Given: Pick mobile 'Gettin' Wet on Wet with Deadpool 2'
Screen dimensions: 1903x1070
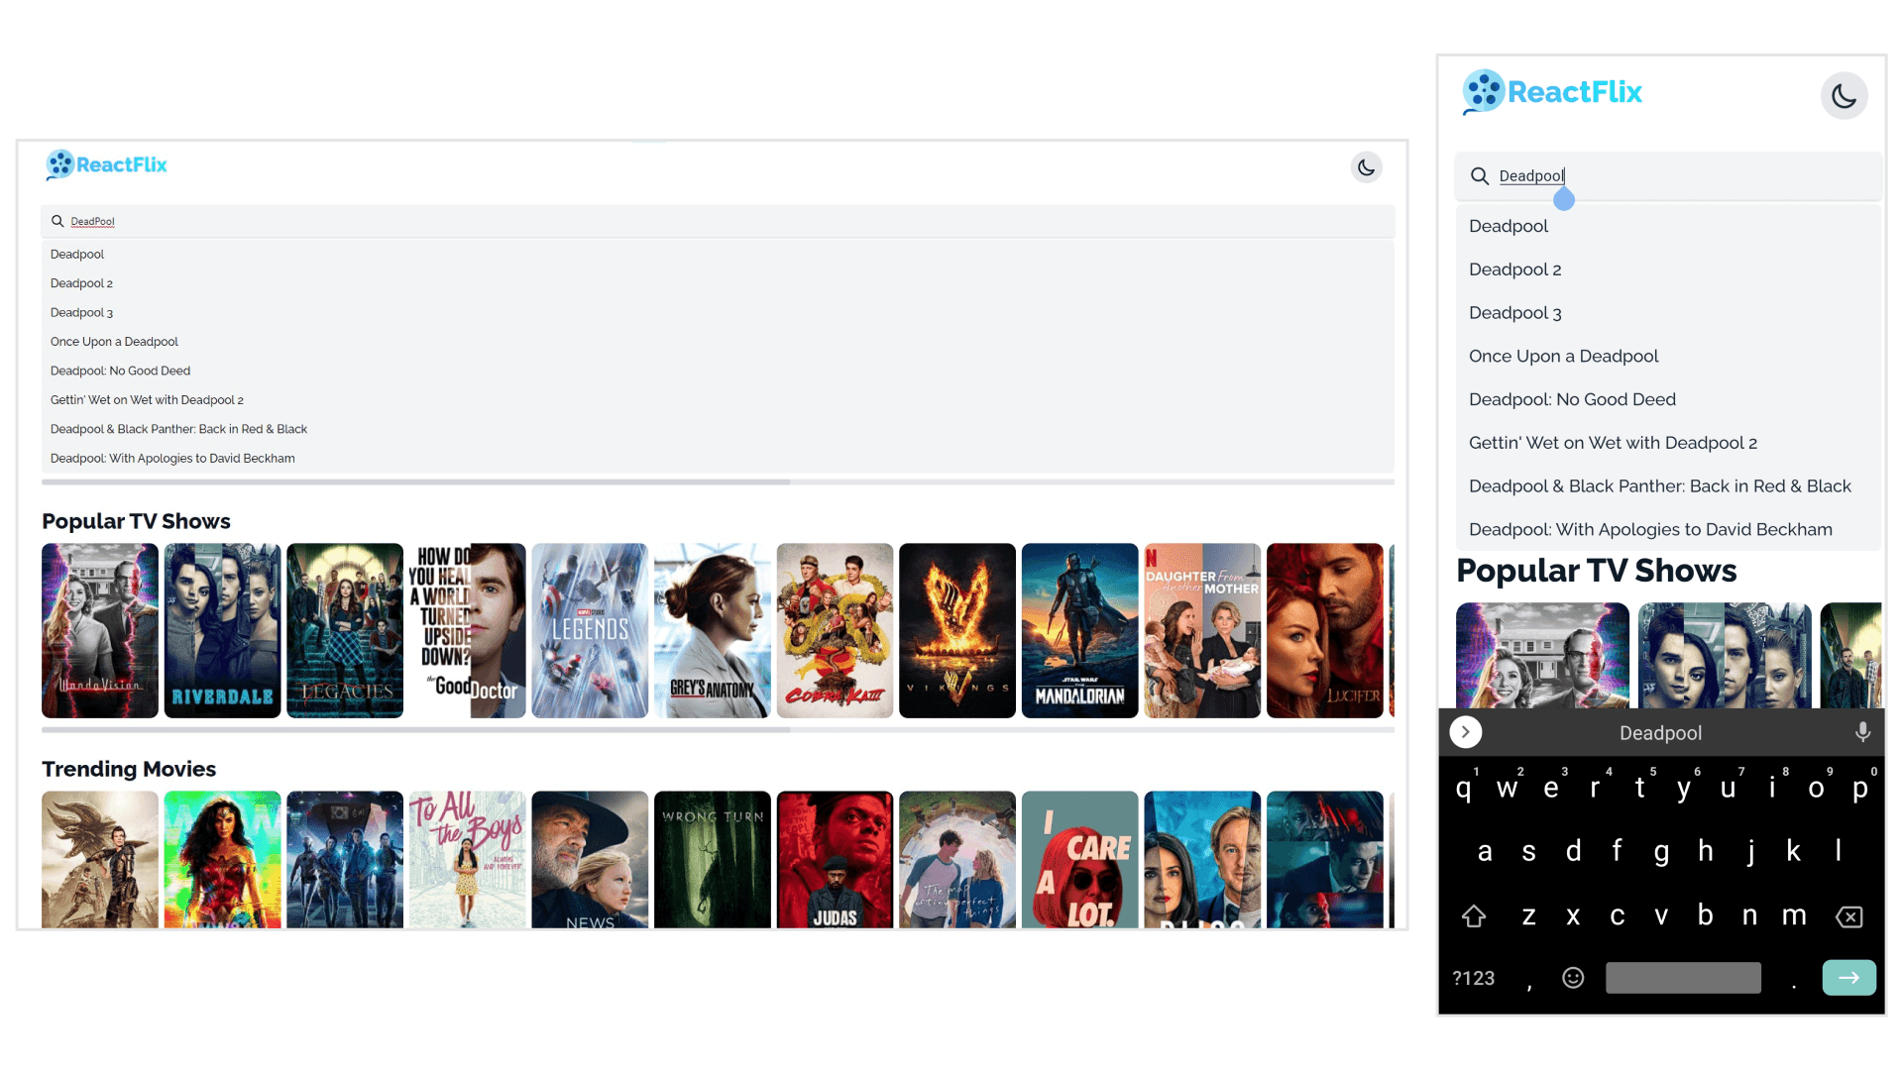Looking at the screenshot, I should [x=1669, y=443].
